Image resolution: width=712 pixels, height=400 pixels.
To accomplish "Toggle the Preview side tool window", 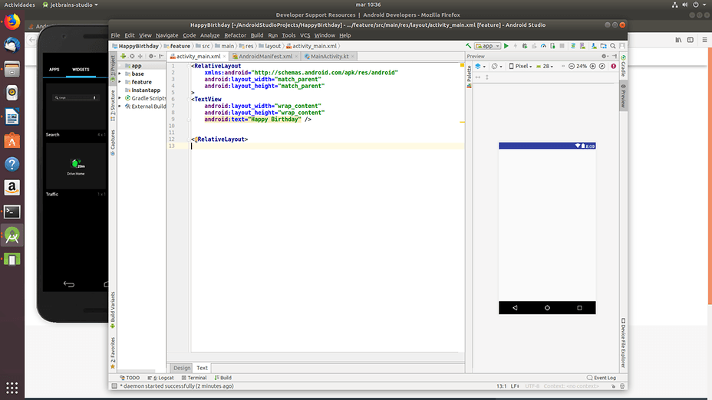I will pos(624,96).
